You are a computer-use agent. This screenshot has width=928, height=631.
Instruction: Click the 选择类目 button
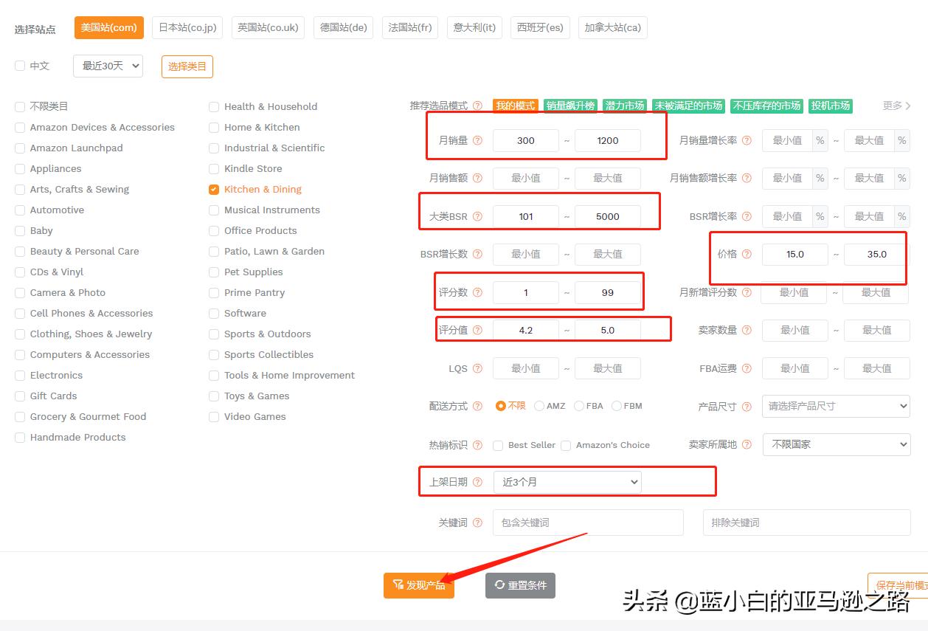click(187, 66)
